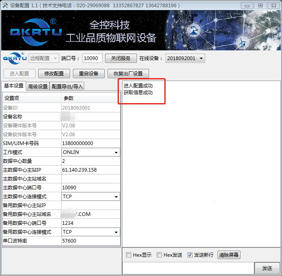Click the 工作模式 row label
Image resolution: width=282 pixels, height=276 pixels.
[12, 152]
